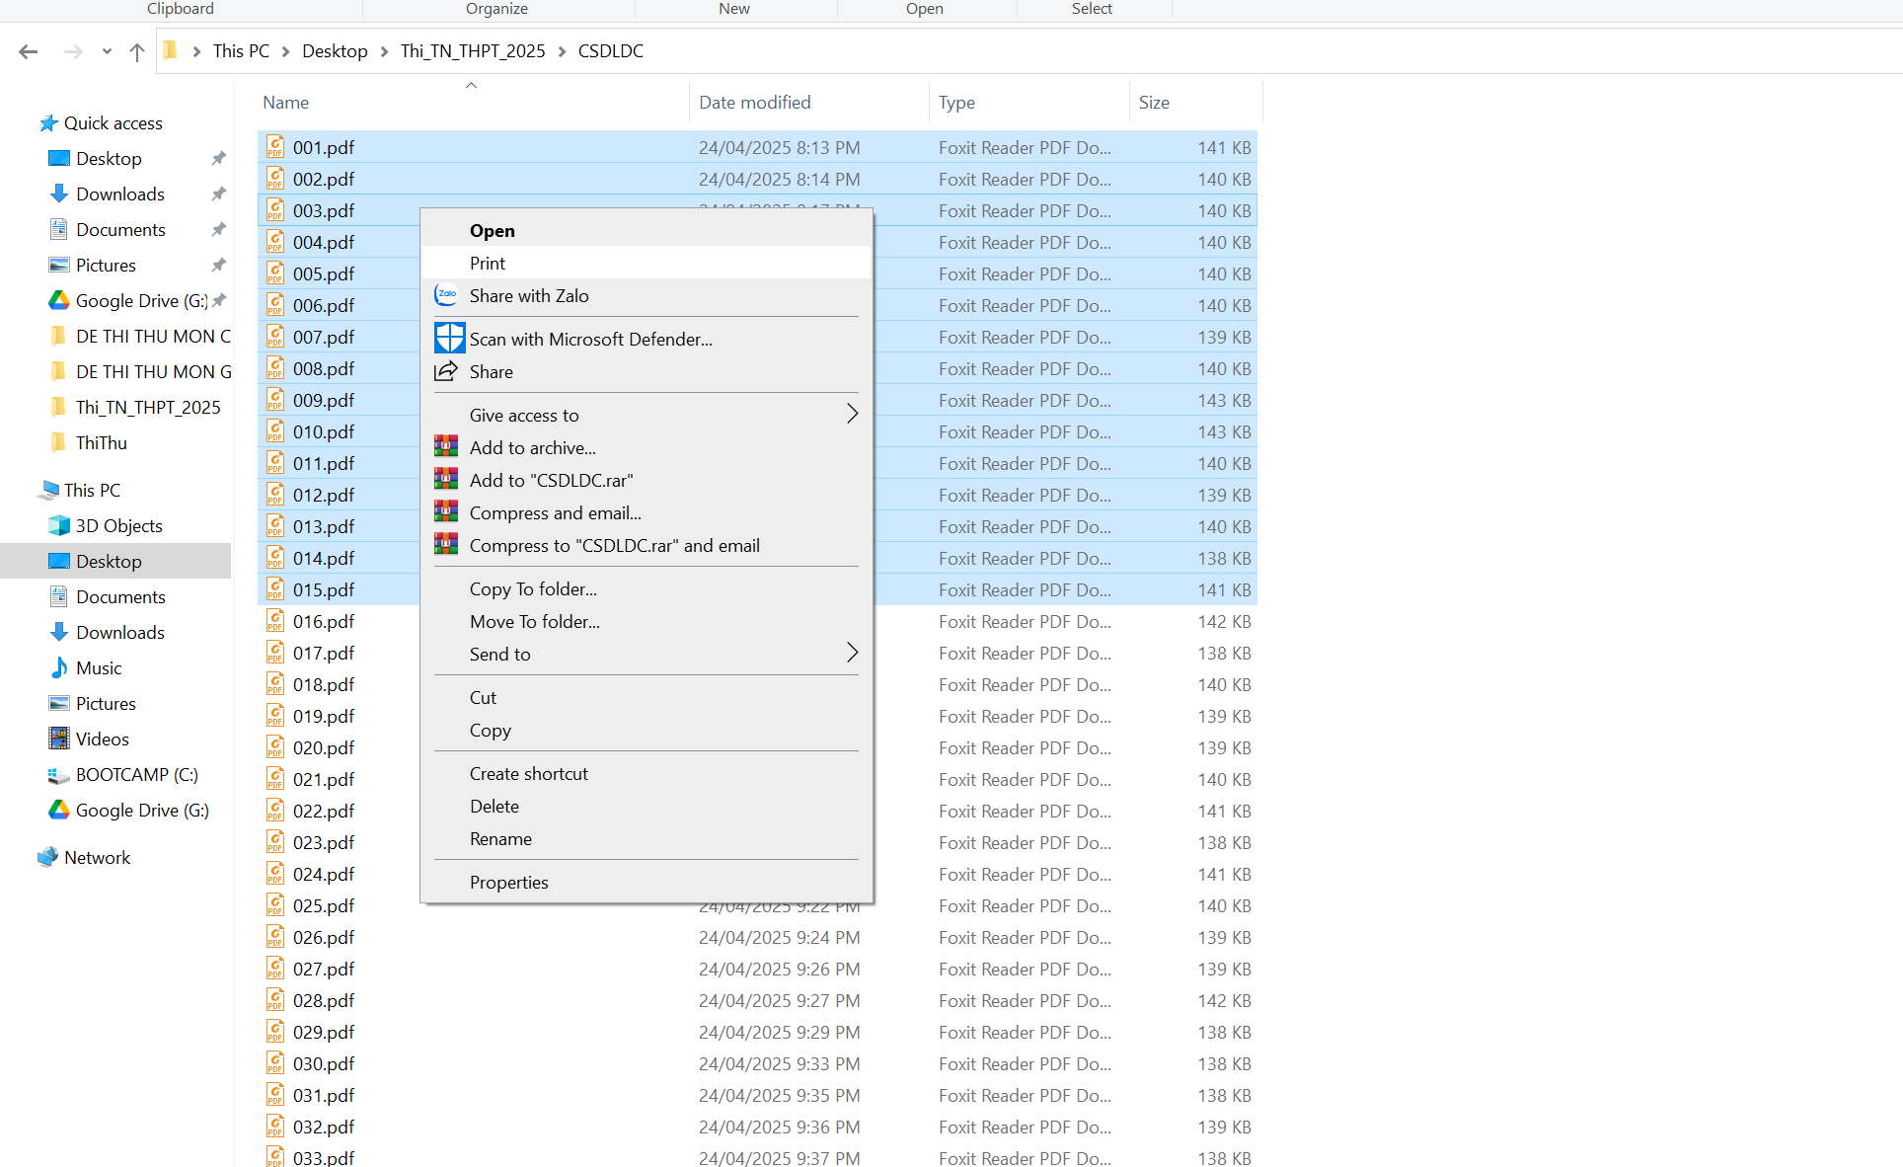This screenshot has width=1903, height=1167.
Task: Choose Compress to "CSDLDC.rar" and email
Action: [614, 546]
